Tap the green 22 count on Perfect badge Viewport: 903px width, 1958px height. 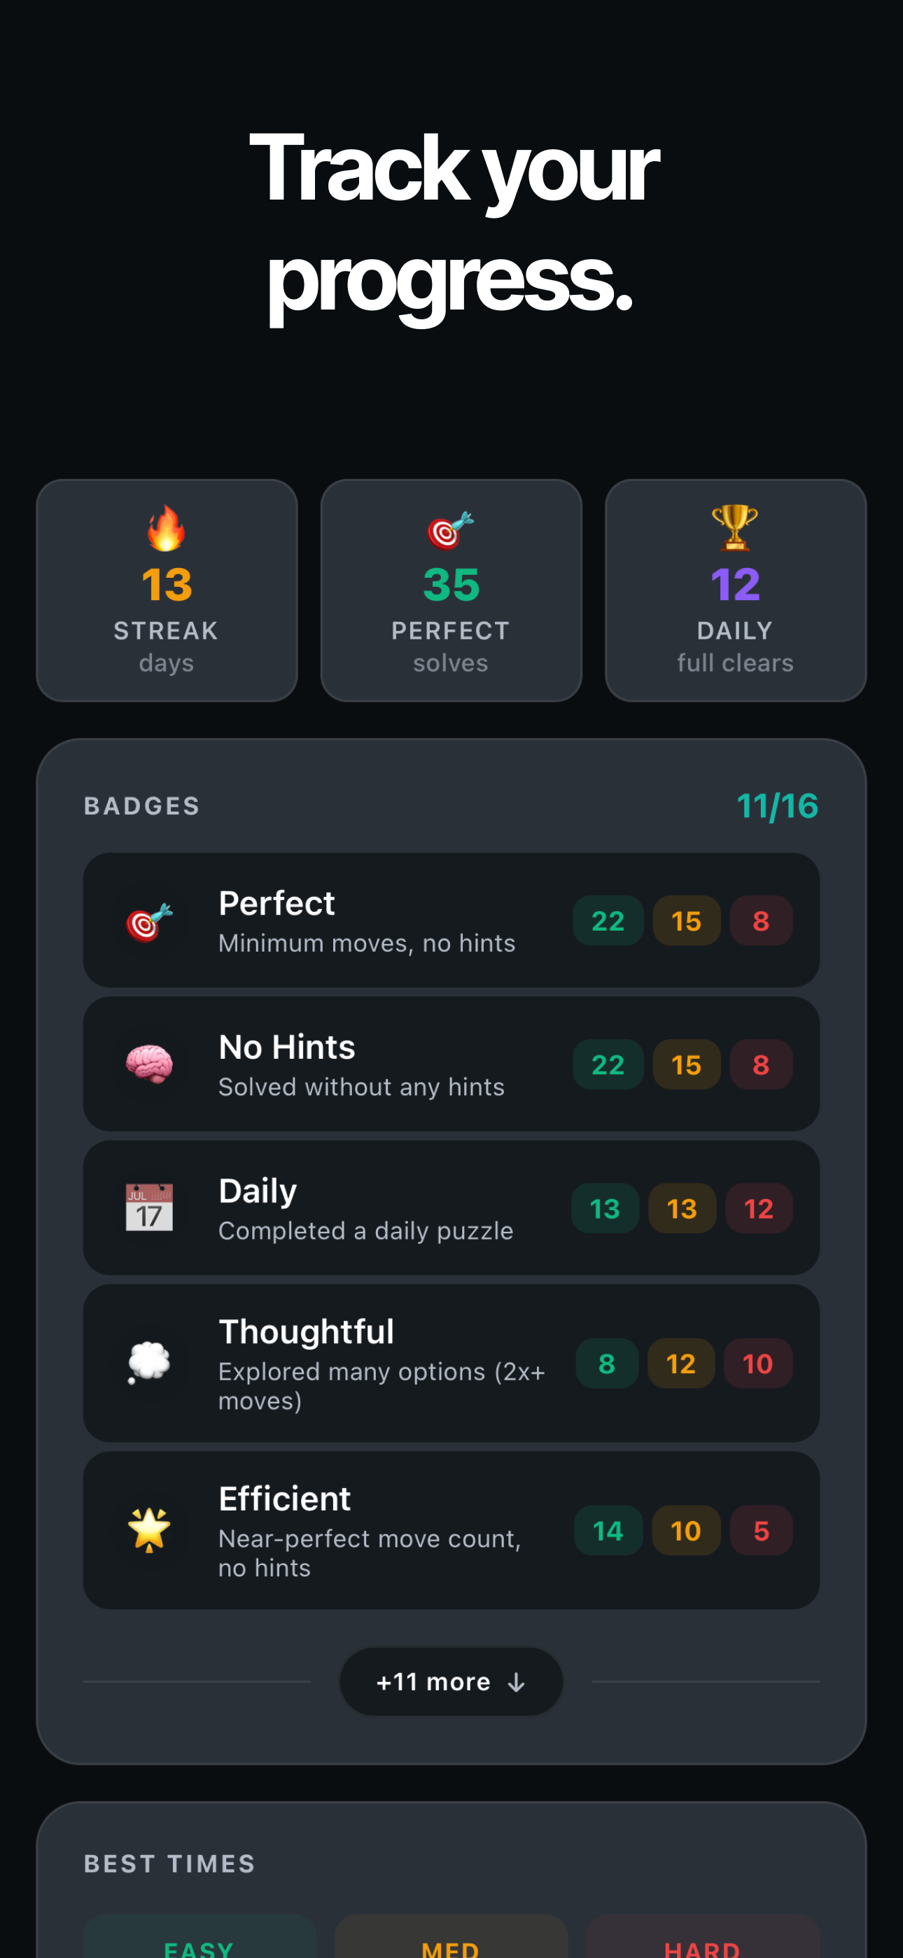point(608,922)
